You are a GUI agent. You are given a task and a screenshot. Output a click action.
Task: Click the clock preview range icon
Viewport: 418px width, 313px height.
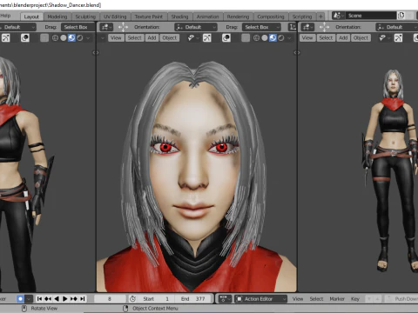coord(132,299)
